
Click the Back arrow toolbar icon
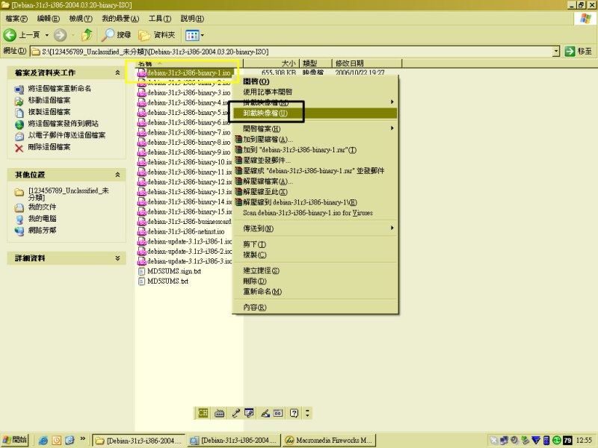click(x=10, y=35)
